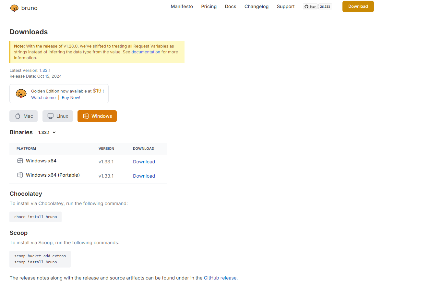Open the GitHub star count 26,233

pyautogui.click(x=325, y=6)
